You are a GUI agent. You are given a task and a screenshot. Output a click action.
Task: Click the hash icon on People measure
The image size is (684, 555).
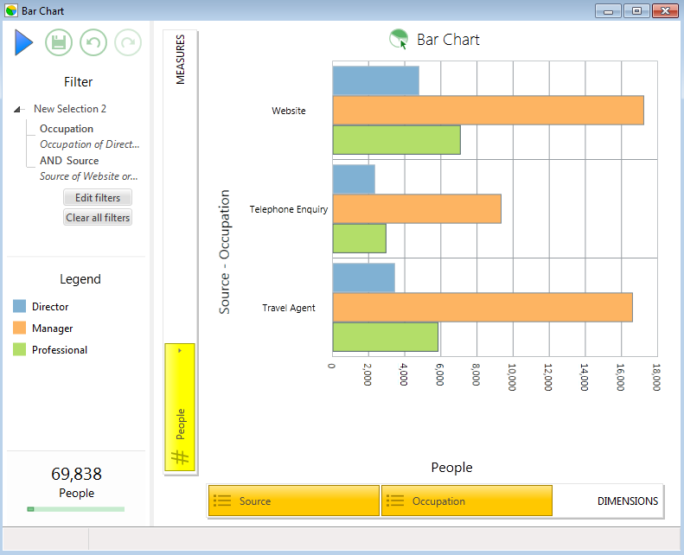180,456
